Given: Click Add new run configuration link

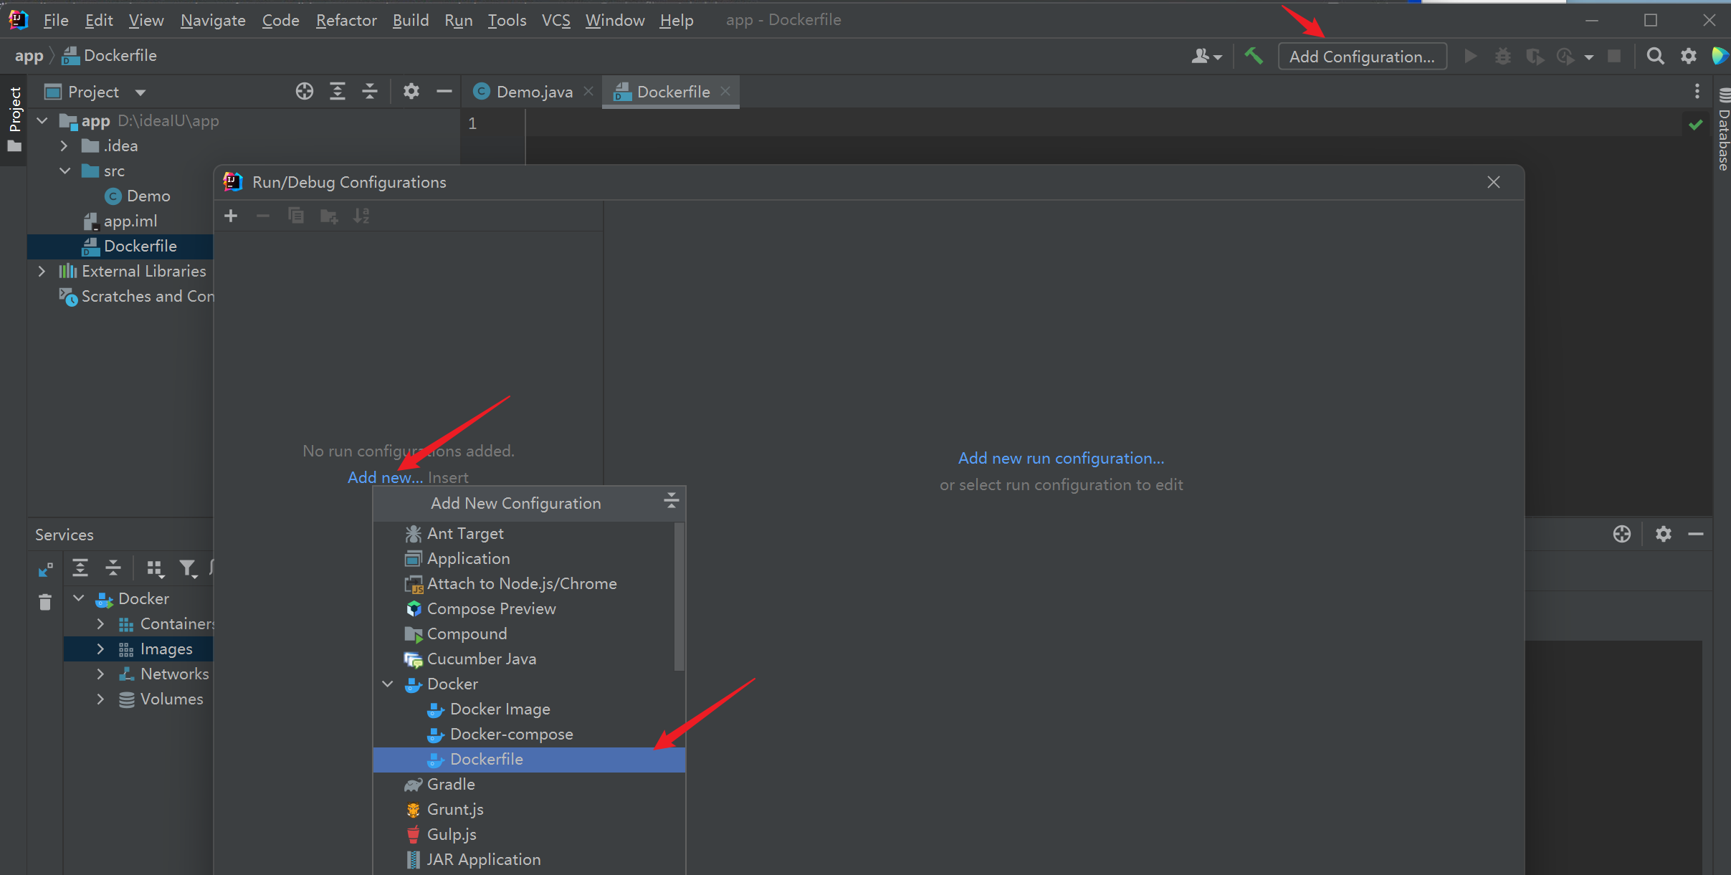Looking at the screenshot, I should 1061,459.
